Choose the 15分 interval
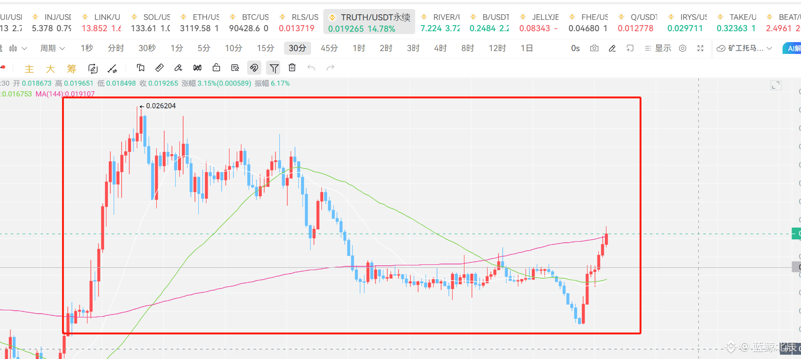Viewport: 801px width, 359px height. point(266,48)
